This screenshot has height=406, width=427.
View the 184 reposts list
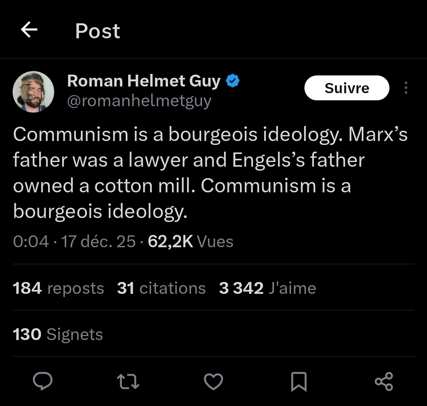[59, 288]
